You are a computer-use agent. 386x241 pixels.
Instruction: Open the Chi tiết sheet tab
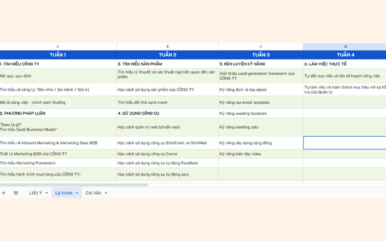point(93,193)
